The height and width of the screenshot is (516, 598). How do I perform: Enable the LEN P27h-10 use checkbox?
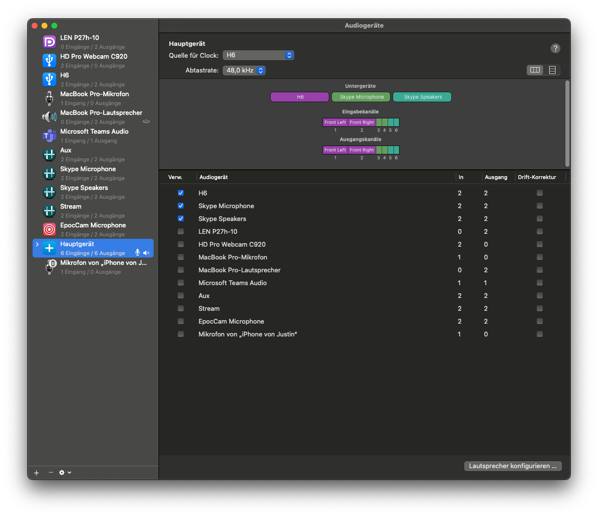pyautogui.click(x=181, y=231)
